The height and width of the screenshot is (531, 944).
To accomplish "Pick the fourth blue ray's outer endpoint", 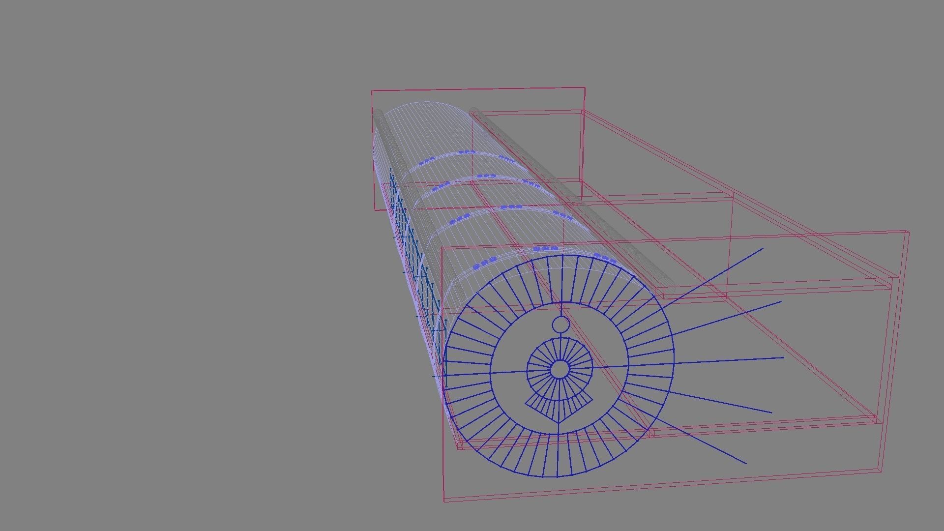I will point(771,413).
